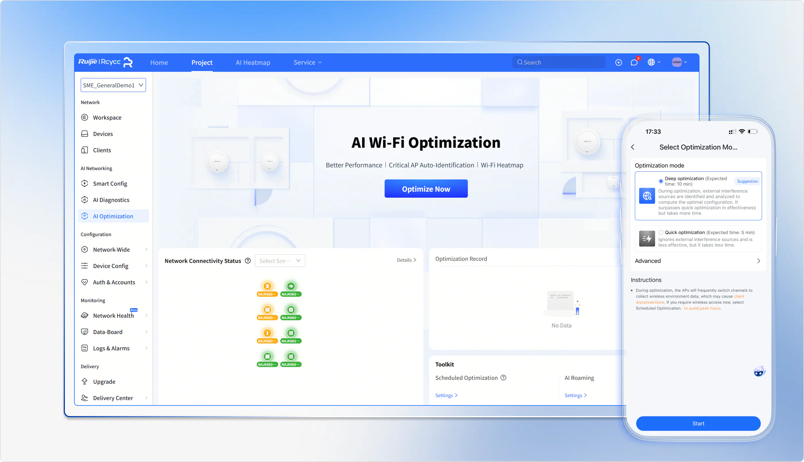Click the Optimize Now button
Viewport: 804px width, 462px height.
coord(426,189)
